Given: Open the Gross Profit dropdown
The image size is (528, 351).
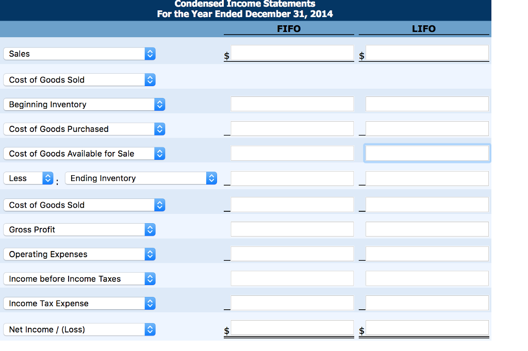Looking at the screenshot, I should point(79,229).
